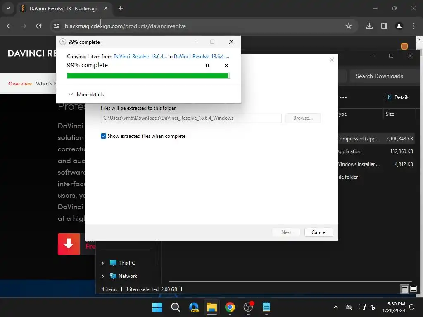Toggle the Explorer Details pane
The width and height of the screenshot is (423, 317).
pyautogui.click(x=397, y=97)
